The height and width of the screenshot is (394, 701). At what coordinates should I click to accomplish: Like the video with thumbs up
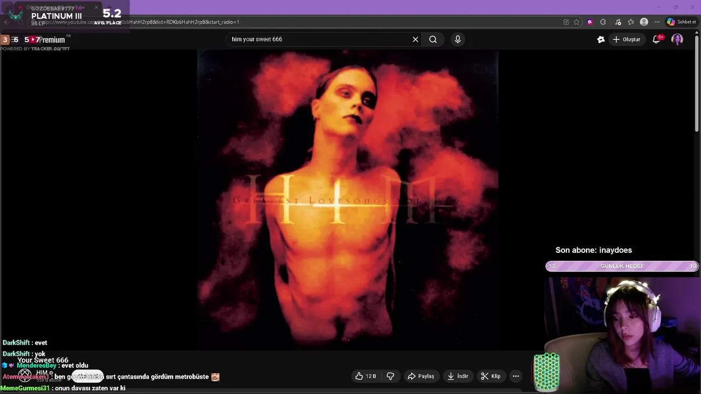pos(359,376)
